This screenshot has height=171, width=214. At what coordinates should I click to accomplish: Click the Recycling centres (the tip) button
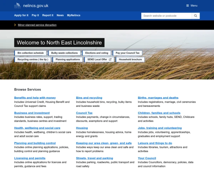(32, 59)
